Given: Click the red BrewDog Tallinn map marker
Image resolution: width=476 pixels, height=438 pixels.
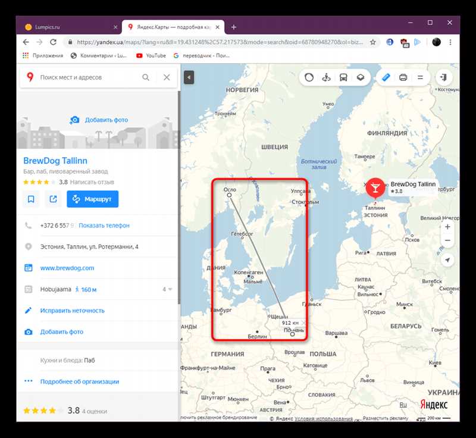Looking at the screenshot, I should pos(375,188).
